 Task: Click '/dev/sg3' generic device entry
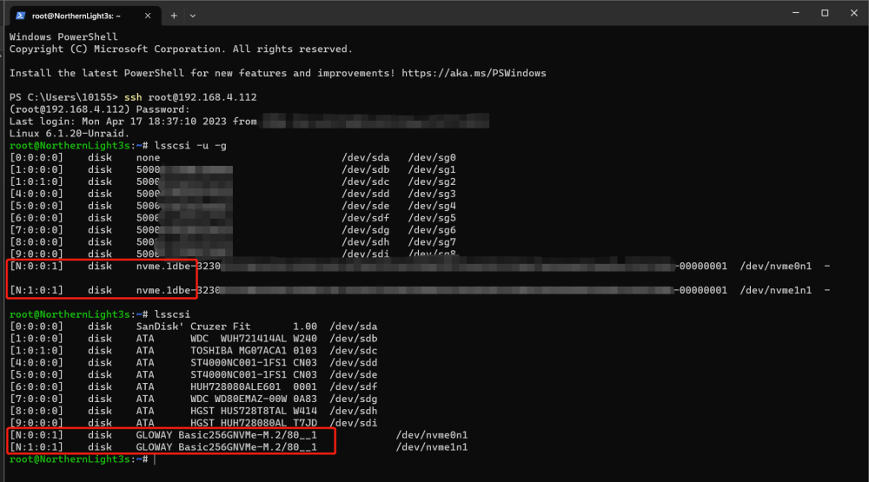click(x=432, y=194)
